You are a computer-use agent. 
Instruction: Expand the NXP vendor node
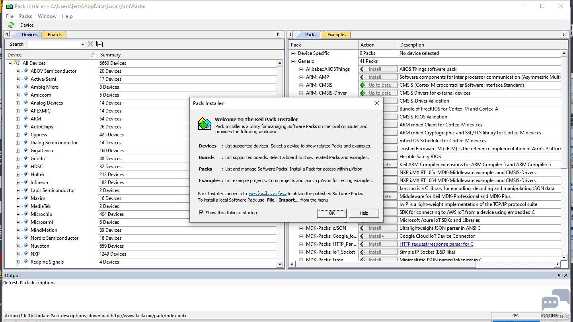pyautogui.click(x=18, y=254)
